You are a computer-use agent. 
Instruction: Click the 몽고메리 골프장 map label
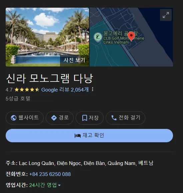coord(120,33)
